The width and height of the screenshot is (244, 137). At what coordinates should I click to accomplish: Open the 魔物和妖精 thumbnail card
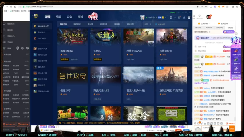click(73, 113)
